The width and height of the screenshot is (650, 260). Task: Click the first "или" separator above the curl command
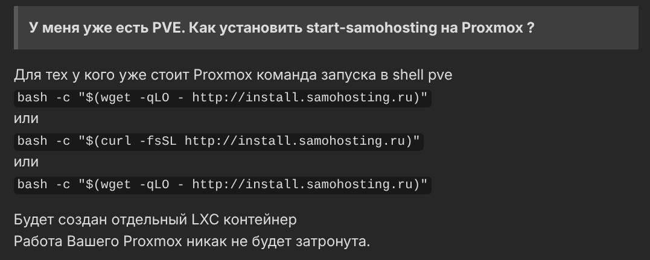[x=26, y=119]
